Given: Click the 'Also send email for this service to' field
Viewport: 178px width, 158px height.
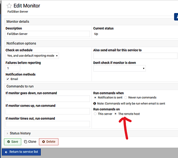Looking at the screenshot, I should coord(135,56).
